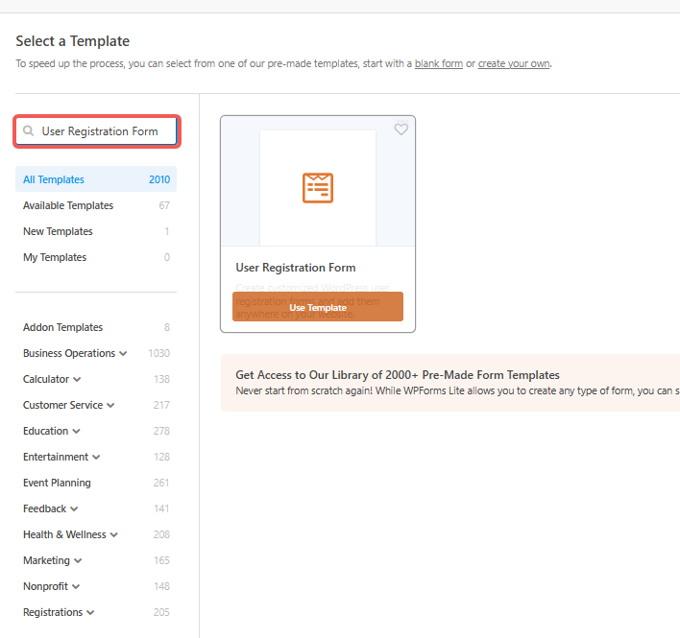Expand the Registrations category chevron
This screenshot has width=680, height=638.
tap(90, 613)
